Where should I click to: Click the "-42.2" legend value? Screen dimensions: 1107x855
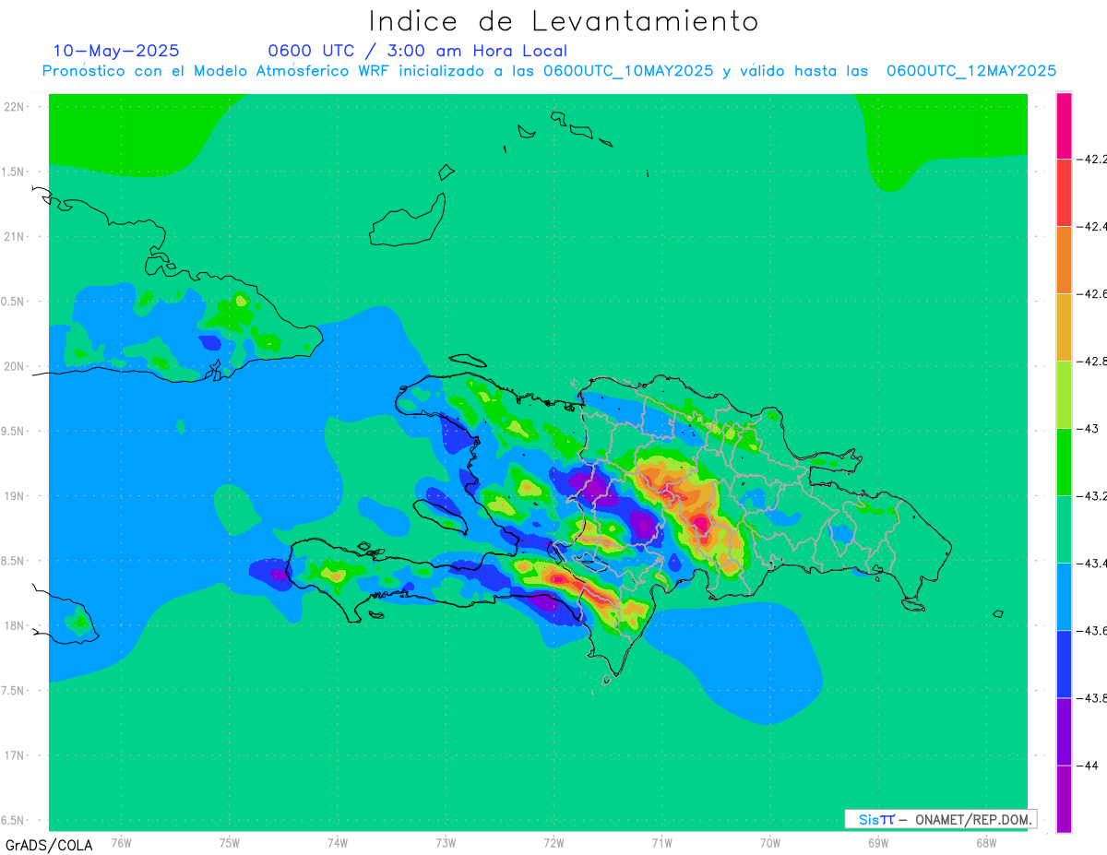point(1092,159)
